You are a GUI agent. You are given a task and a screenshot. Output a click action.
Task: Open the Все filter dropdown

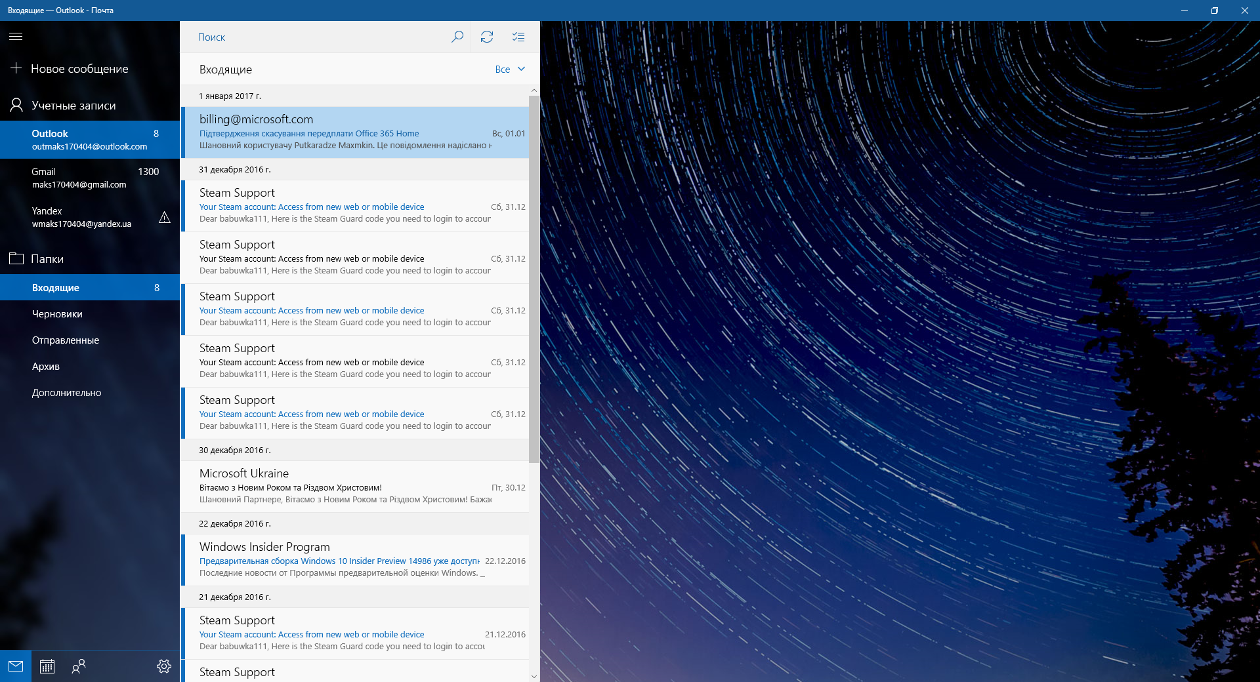click(x=510, y=69)
